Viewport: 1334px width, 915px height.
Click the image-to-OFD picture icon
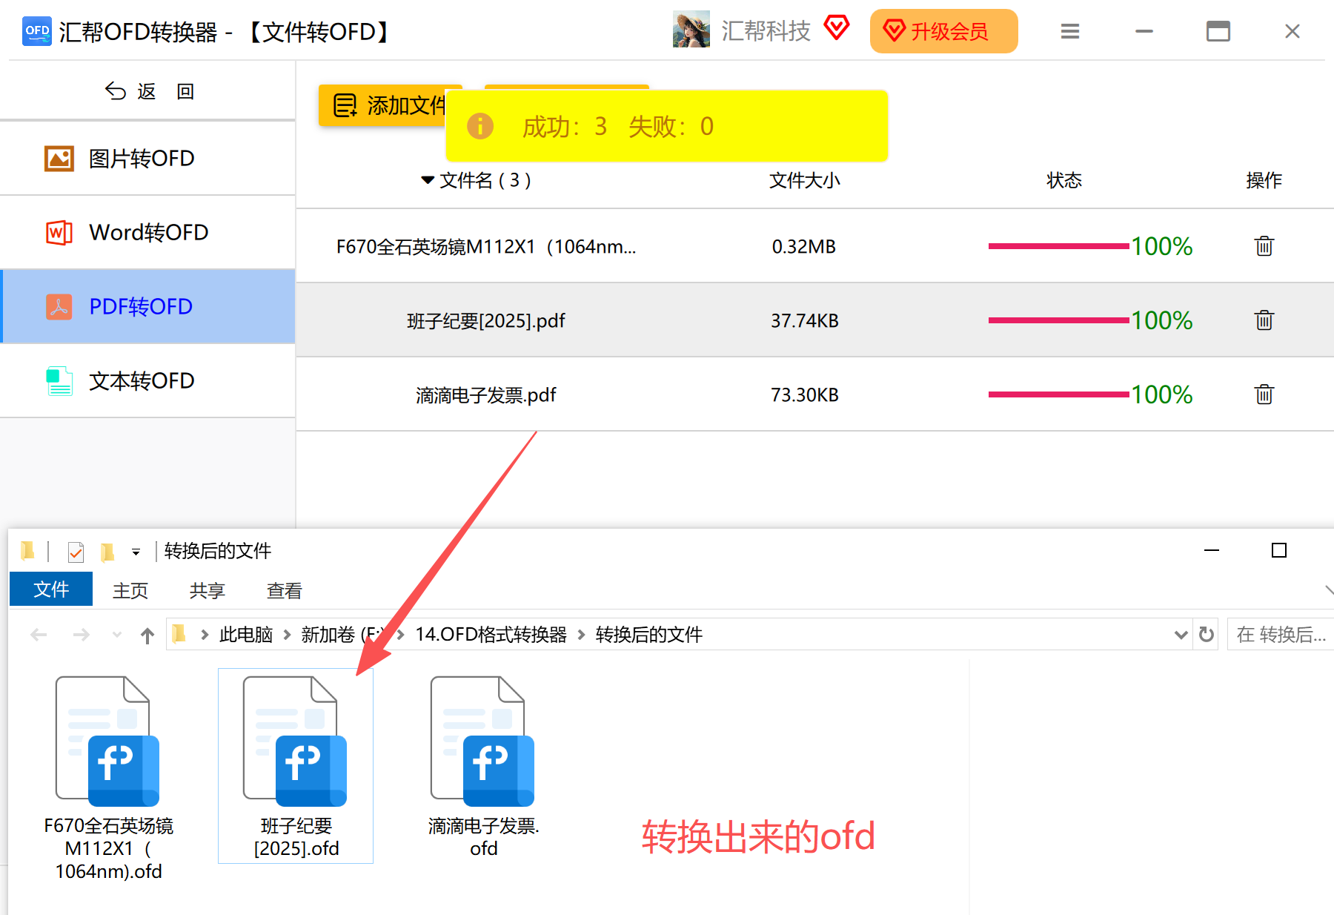(x=59, y=159)
